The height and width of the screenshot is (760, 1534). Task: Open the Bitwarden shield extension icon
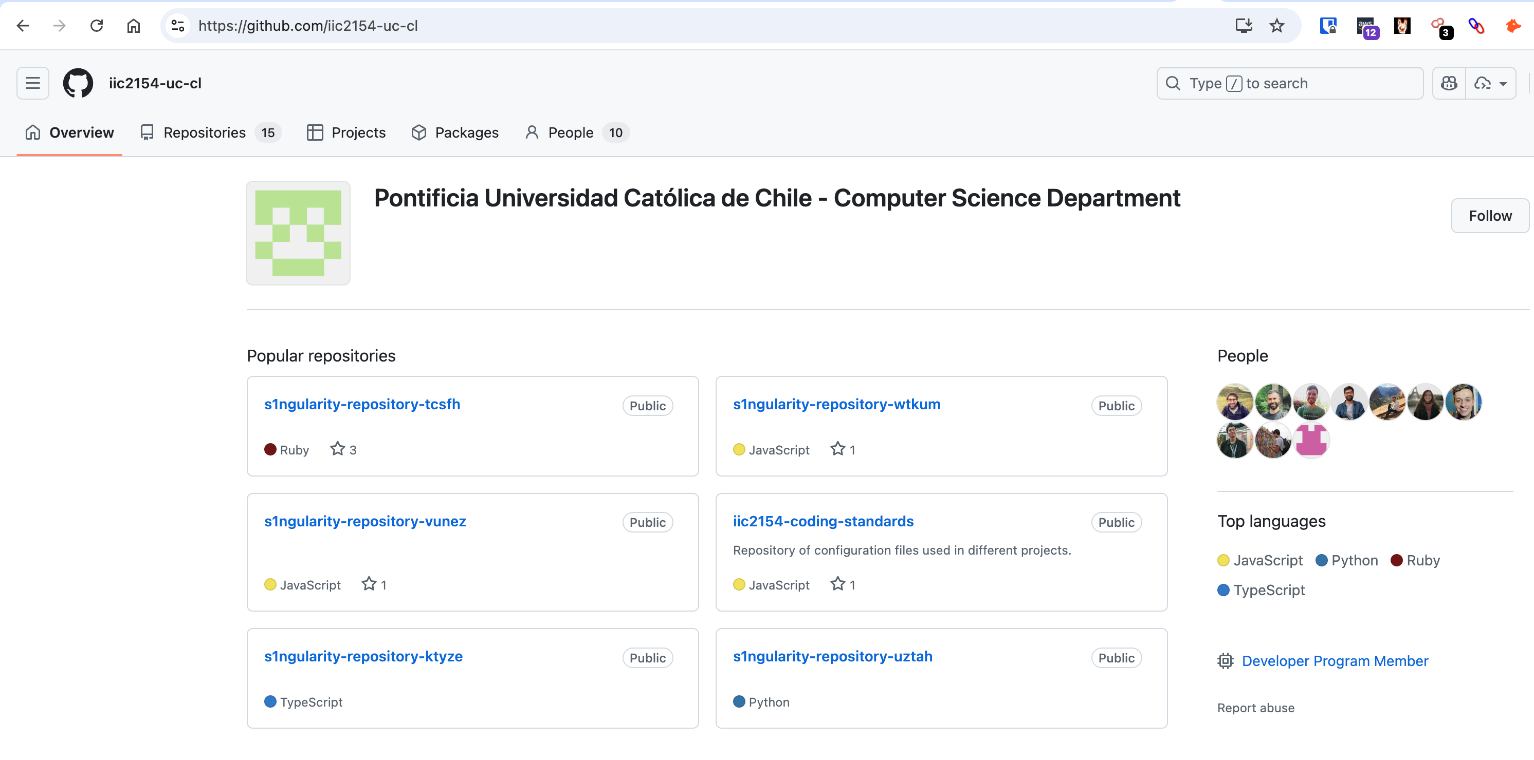[x=1328, y=26]
